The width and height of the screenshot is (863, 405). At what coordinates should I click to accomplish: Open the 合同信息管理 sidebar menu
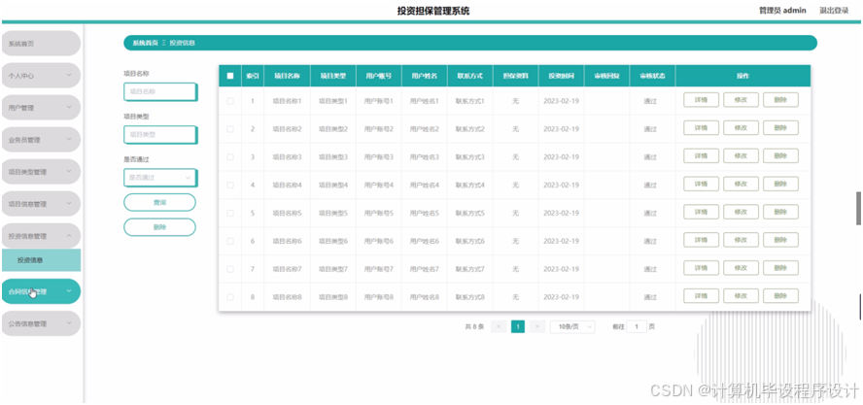coord(41,291)
